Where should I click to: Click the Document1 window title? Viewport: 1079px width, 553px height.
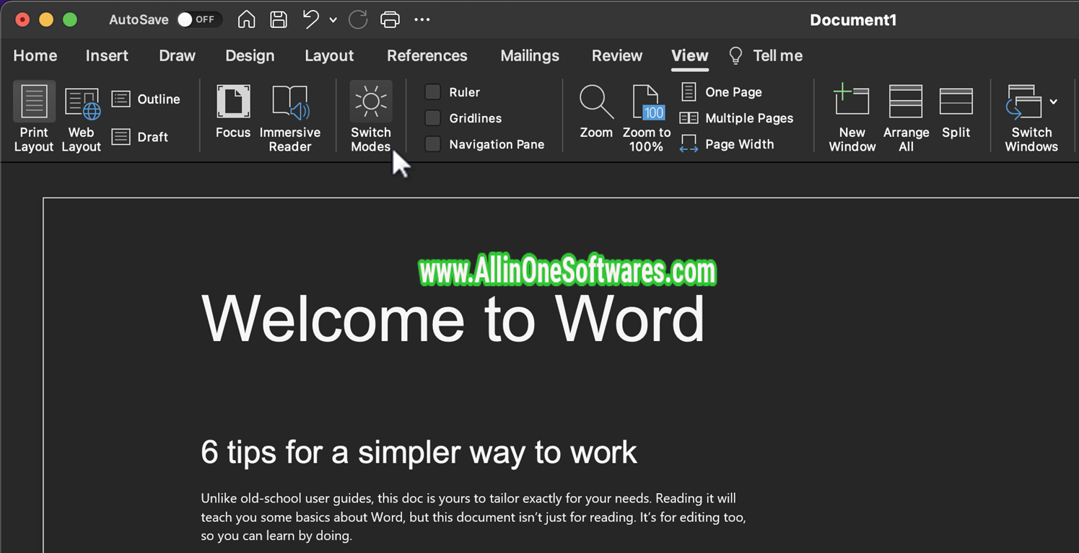point(853,19)
